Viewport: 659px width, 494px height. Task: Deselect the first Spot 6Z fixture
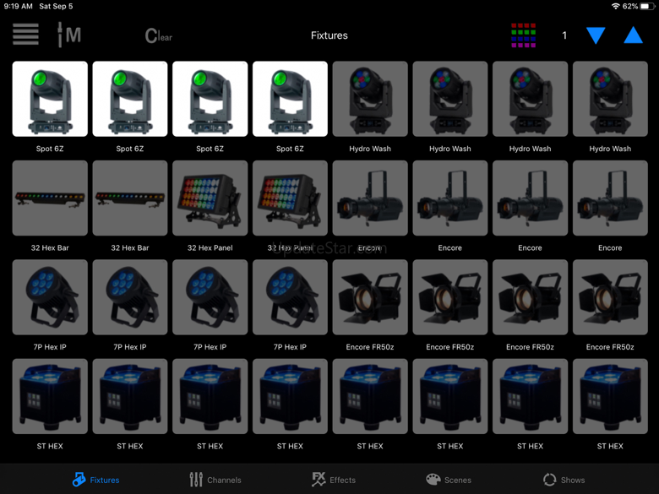50,100
